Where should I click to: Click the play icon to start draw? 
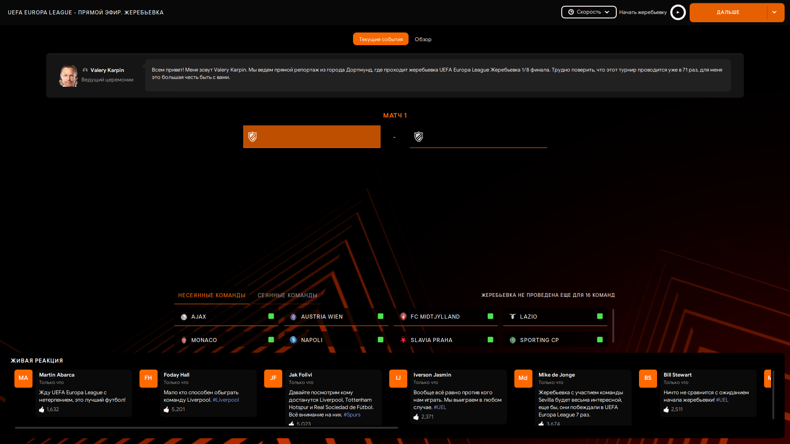pyautogui.click(x=678, y=12)
